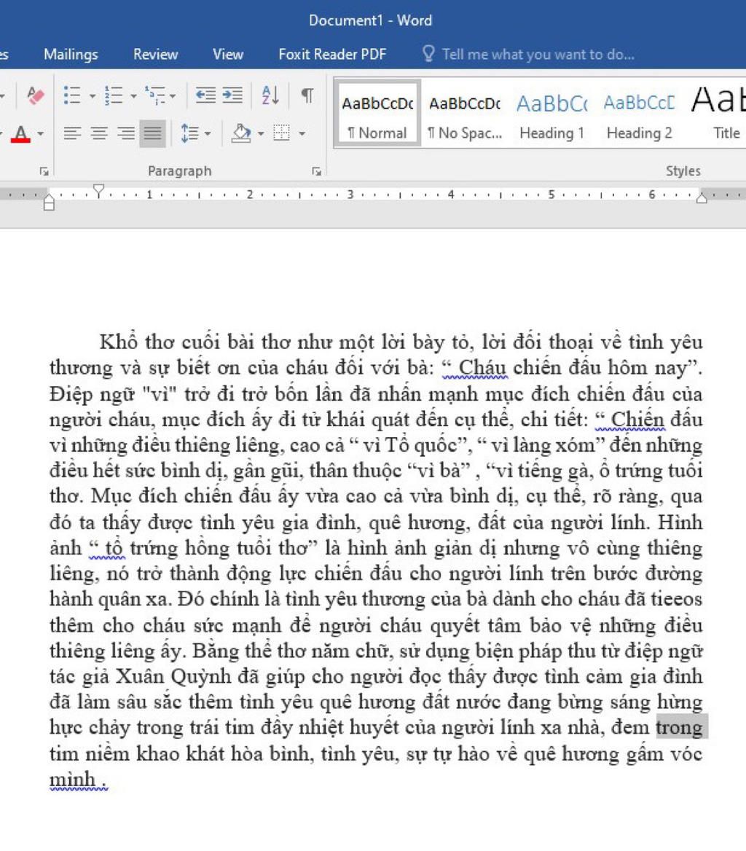The width and height of the screenshot is (746, 851).
Task: Apply the No Spacing style
Action: click(465, 114)
